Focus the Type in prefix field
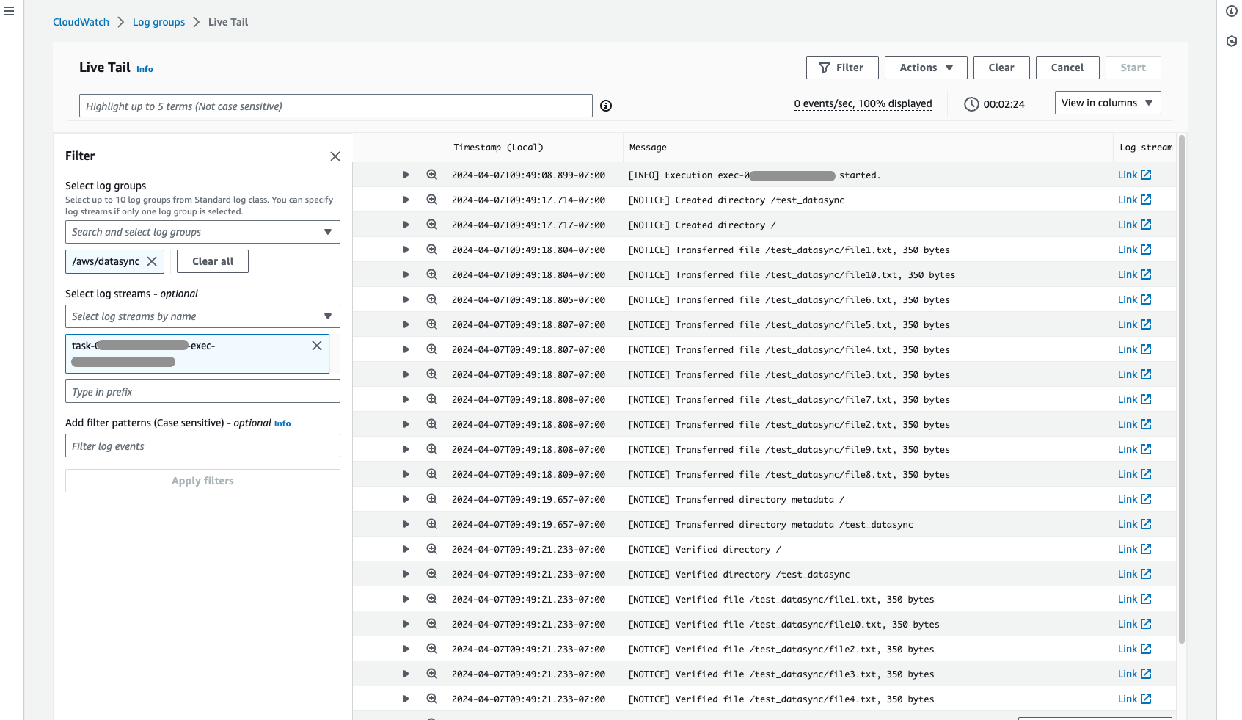This screenshot has width=1242, height=720. [202, 391]
